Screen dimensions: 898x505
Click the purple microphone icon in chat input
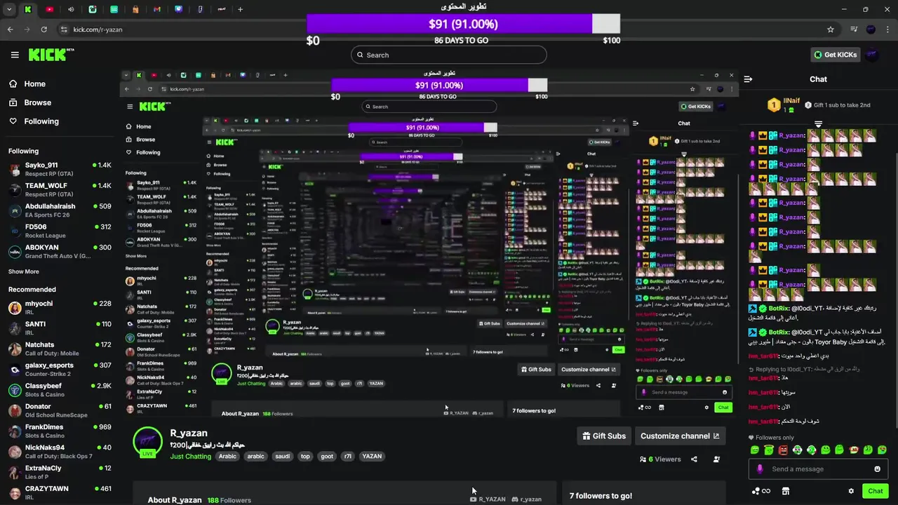click(760, 469)
